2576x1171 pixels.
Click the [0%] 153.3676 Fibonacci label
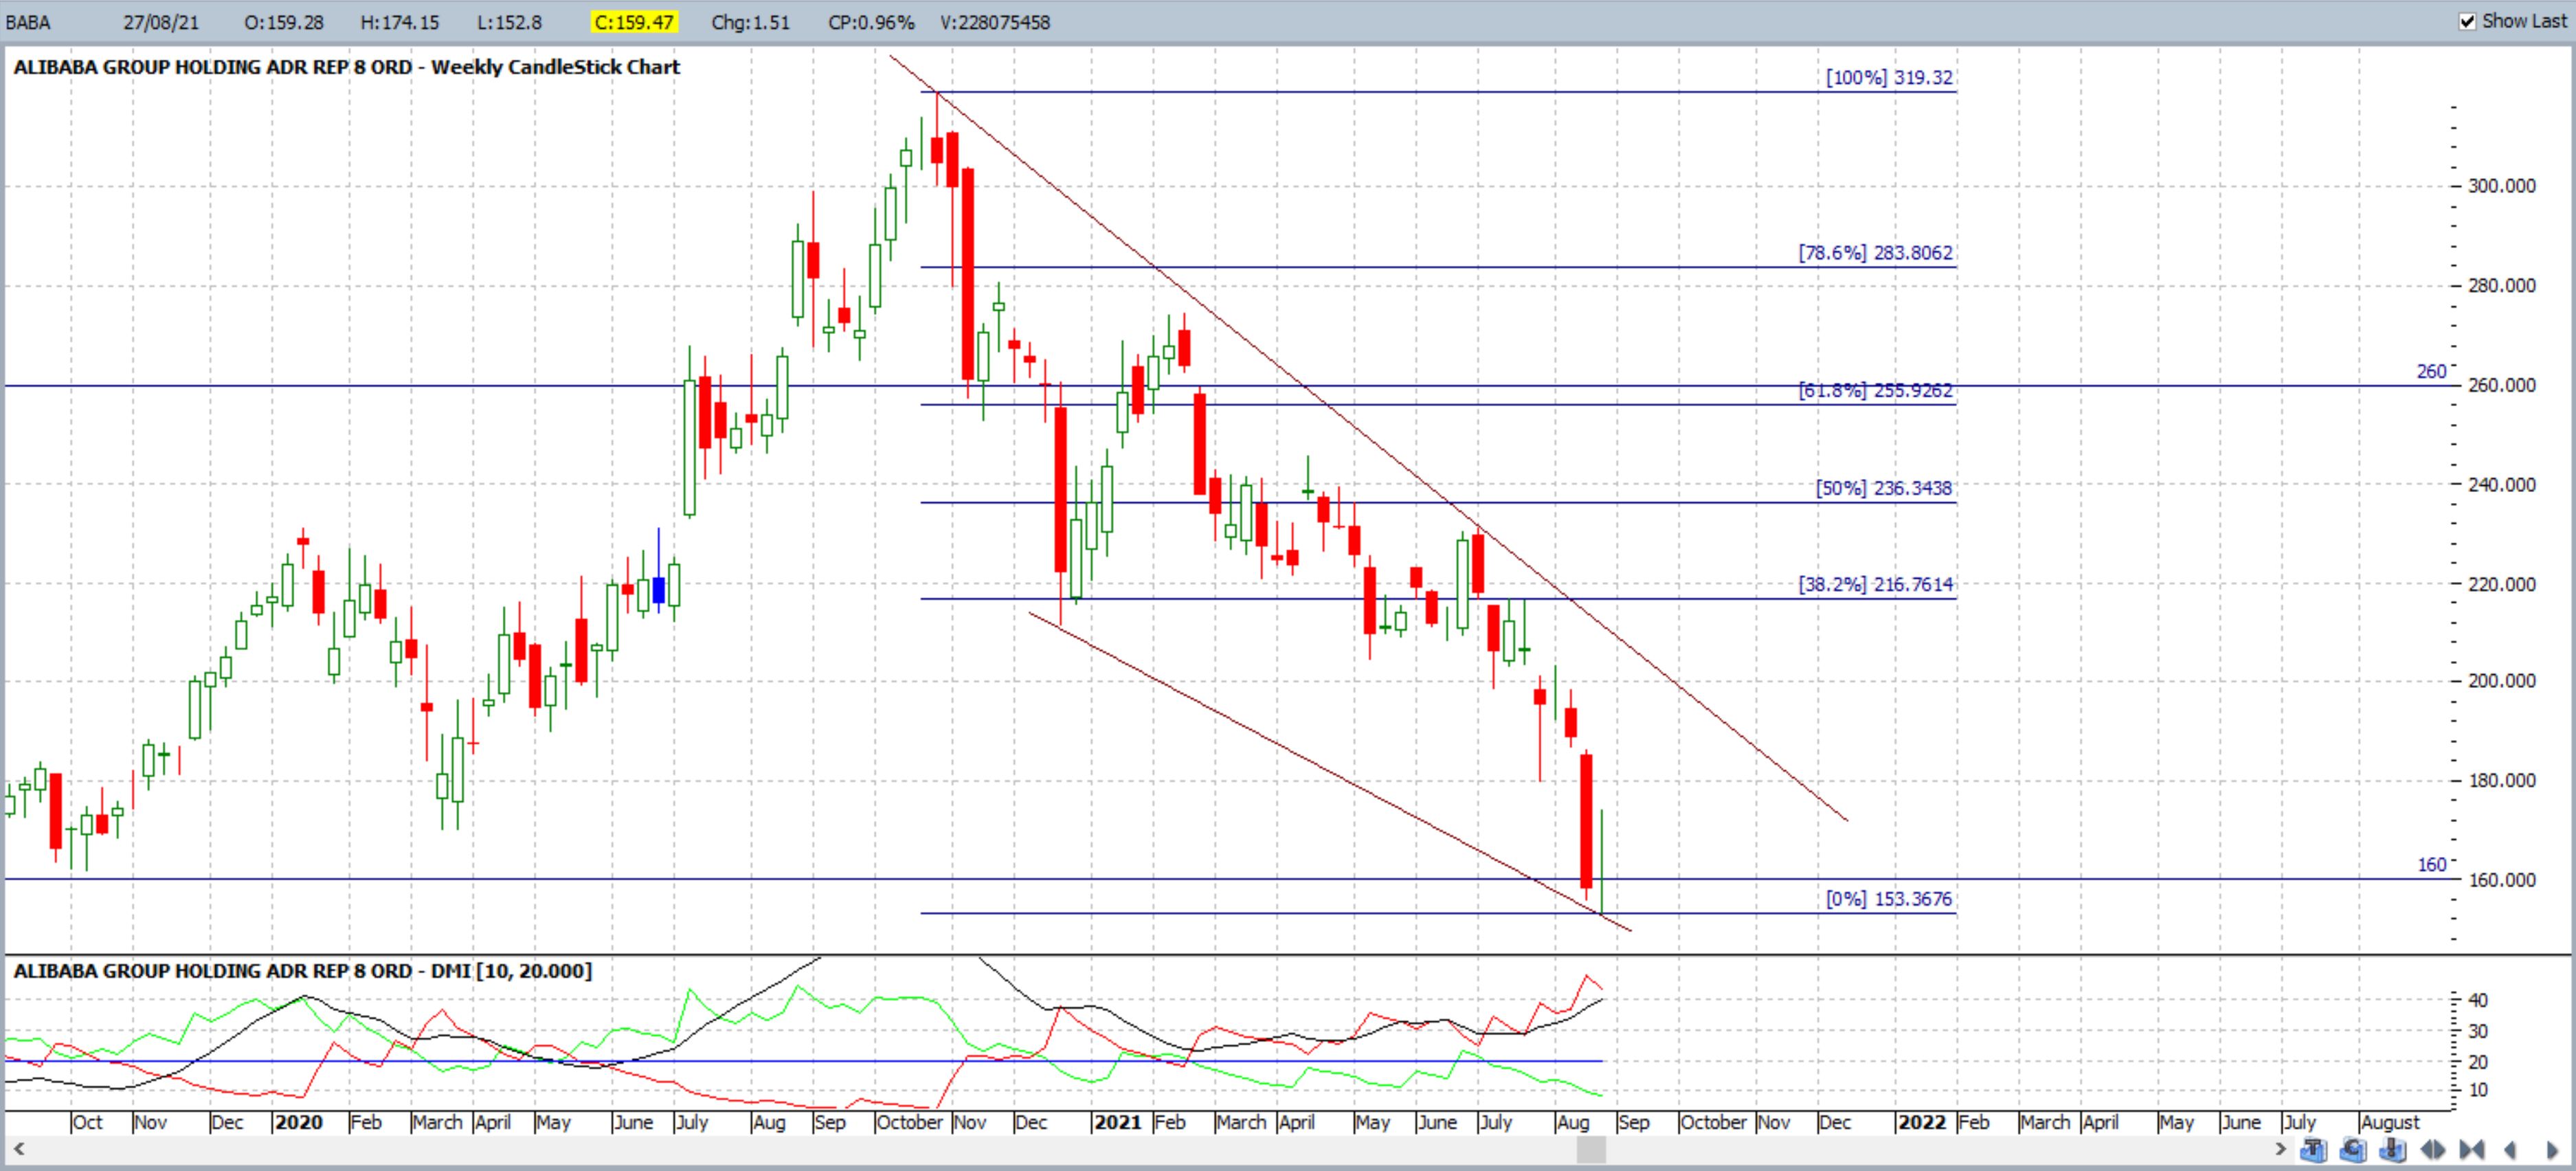1889,899
